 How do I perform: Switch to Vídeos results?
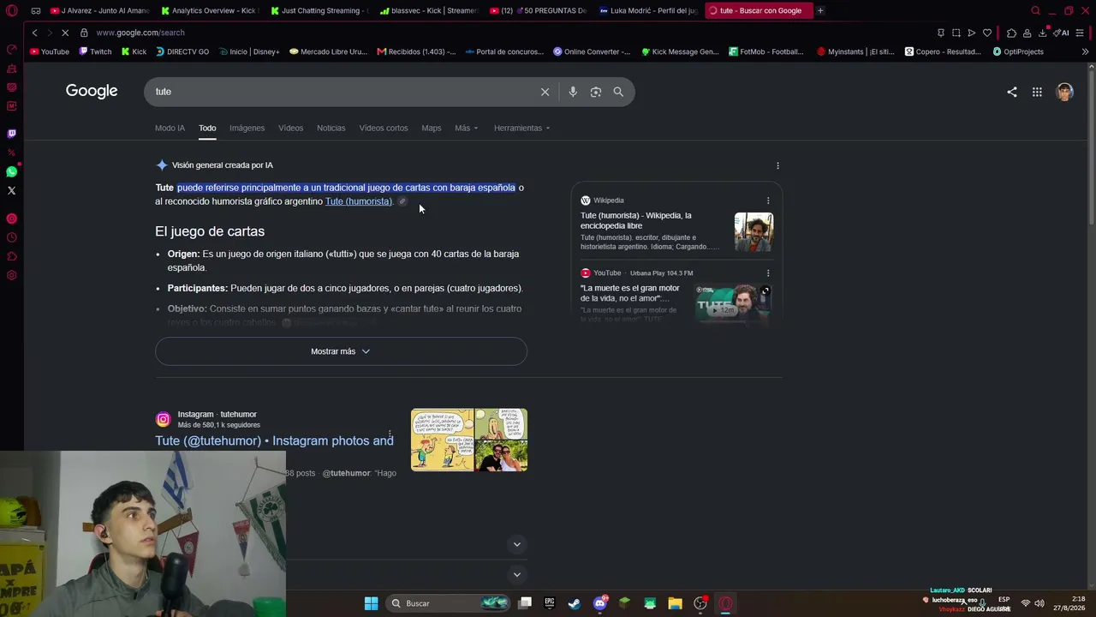tap(290, 128)
